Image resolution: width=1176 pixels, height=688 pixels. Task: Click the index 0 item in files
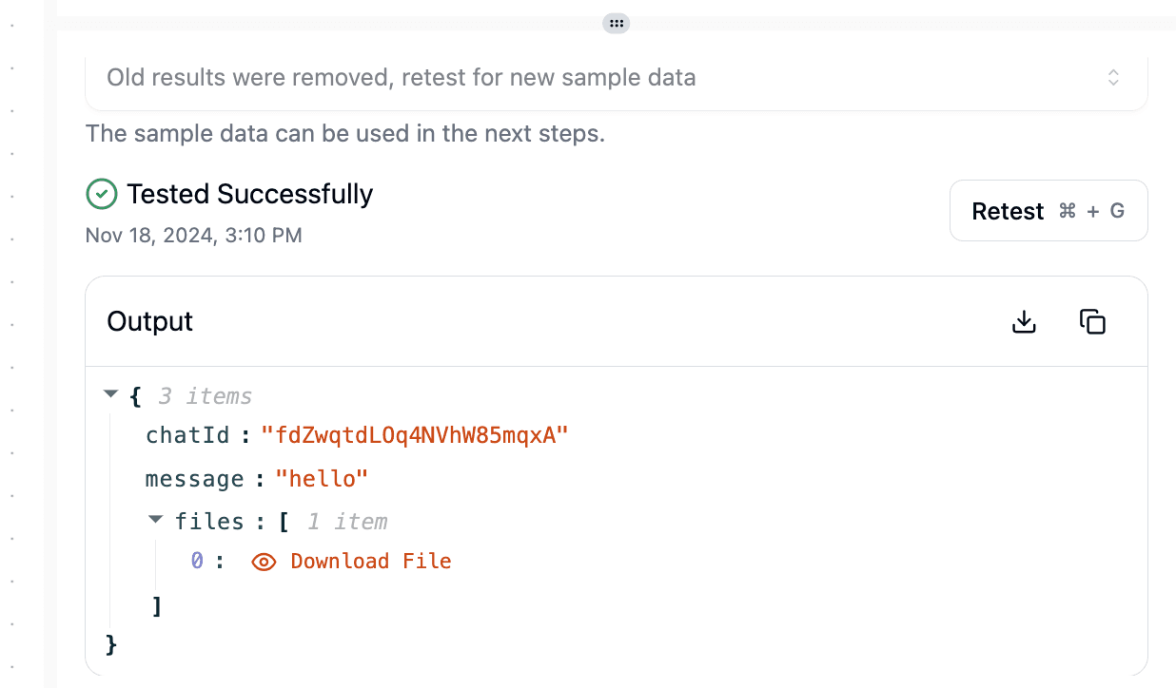point(197,562)
